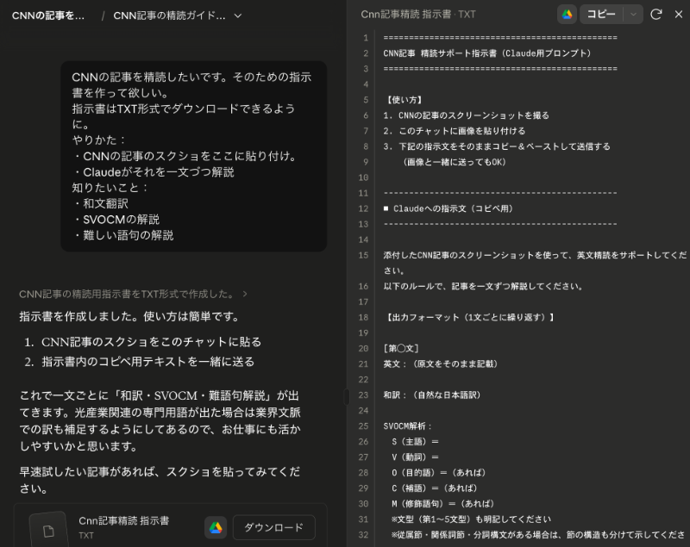The image size is (690, 547).
Task: Click line 9 (画像と一緒に送ってもOK)
Action: [455, 162]
